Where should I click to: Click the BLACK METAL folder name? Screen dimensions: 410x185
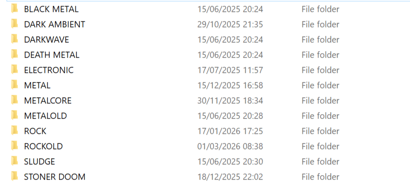point(51,9)
